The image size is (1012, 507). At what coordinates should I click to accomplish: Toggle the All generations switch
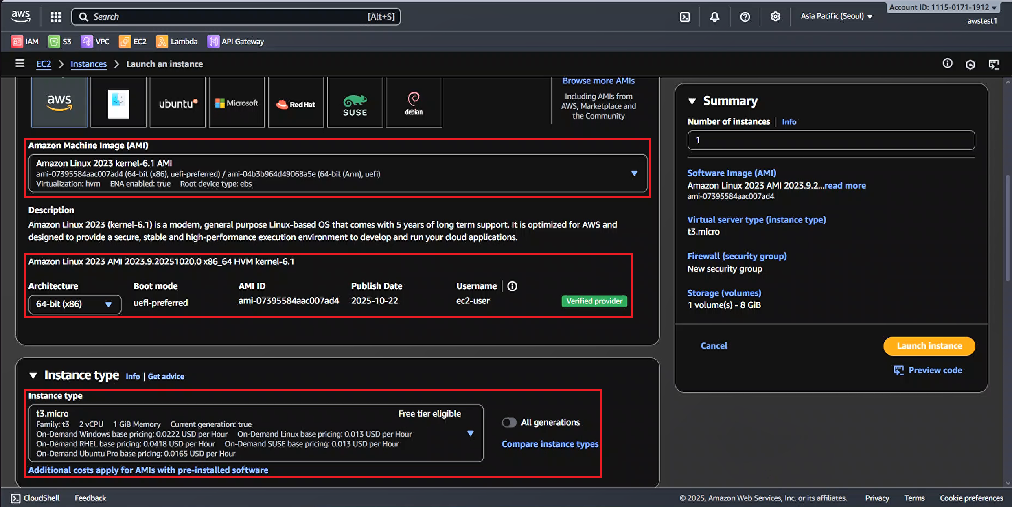coord(509,422)
